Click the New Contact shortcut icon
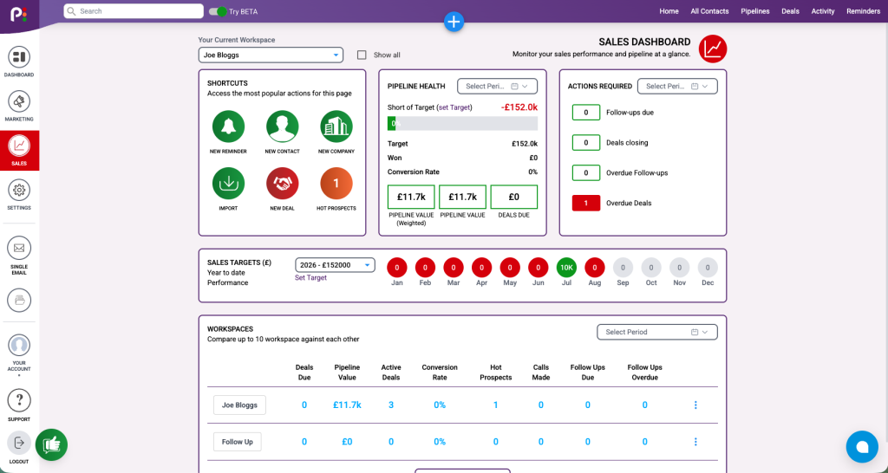 [282, 126]
